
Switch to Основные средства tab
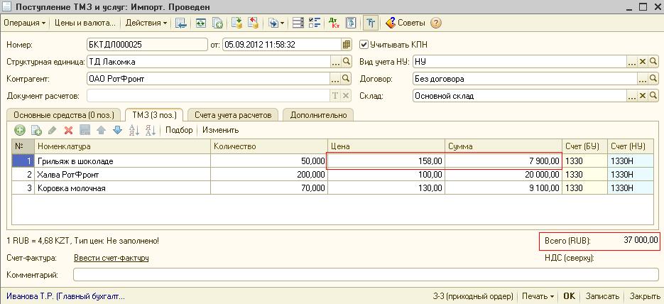tap(63, 114)
